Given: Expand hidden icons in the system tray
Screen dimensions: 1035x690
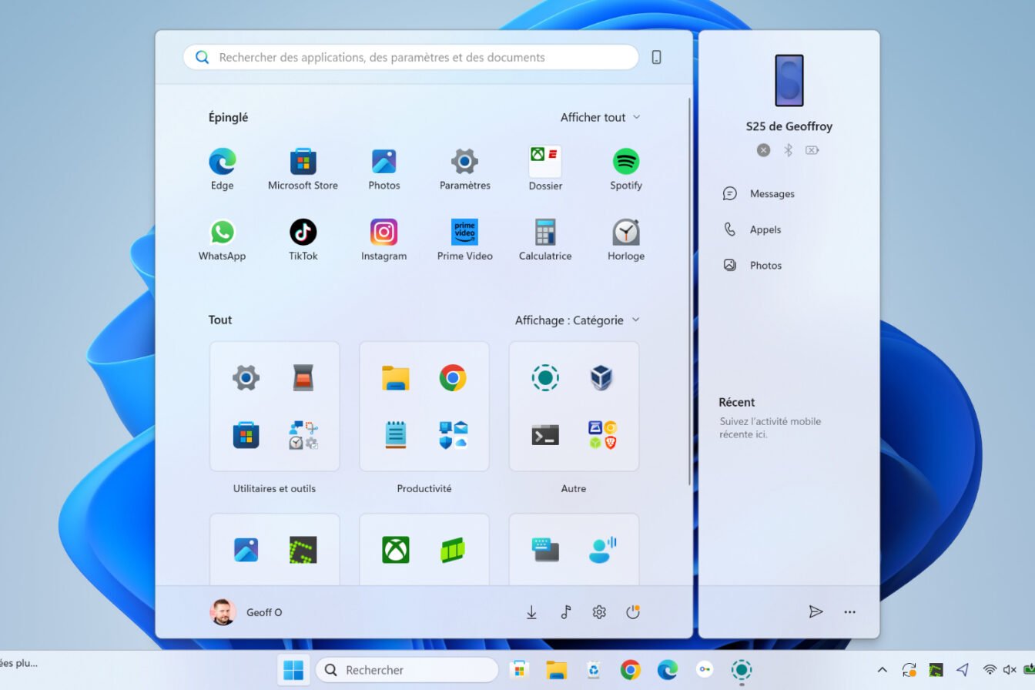Looking at the screenshot, I should (x=882, y=669).
